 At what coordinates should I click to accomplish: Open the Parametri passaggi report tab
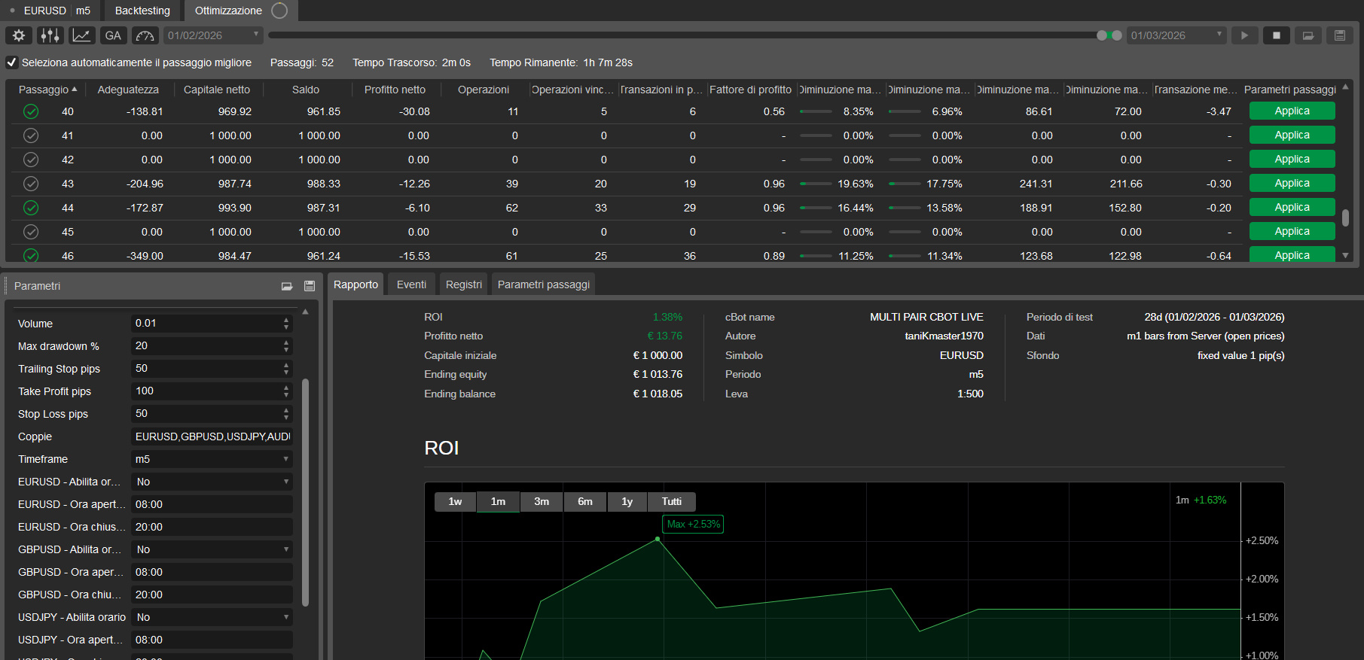[544, 284]
